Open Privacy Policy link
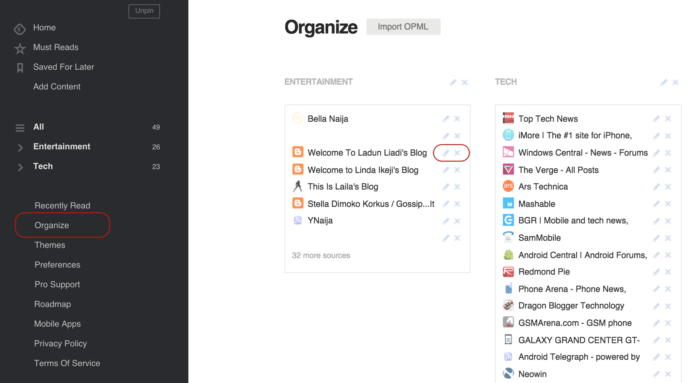The width and height of the screenshot is (696, 383). pyautogui.click(x=60, y=344)
